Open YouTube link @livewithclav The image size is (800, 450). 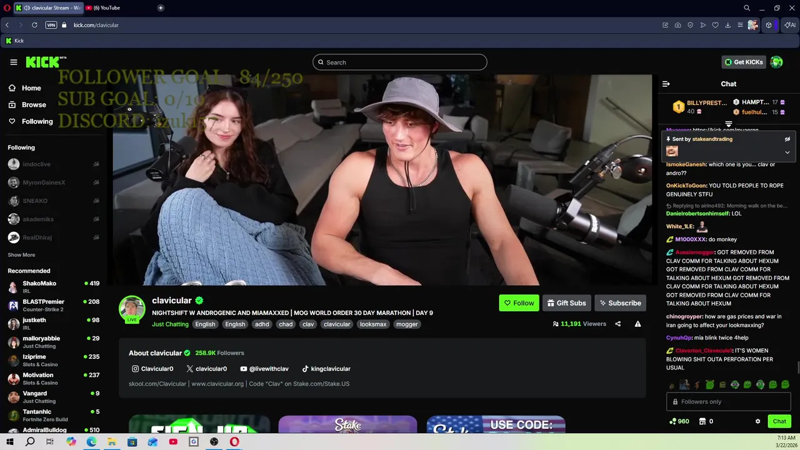coord(264,369)
